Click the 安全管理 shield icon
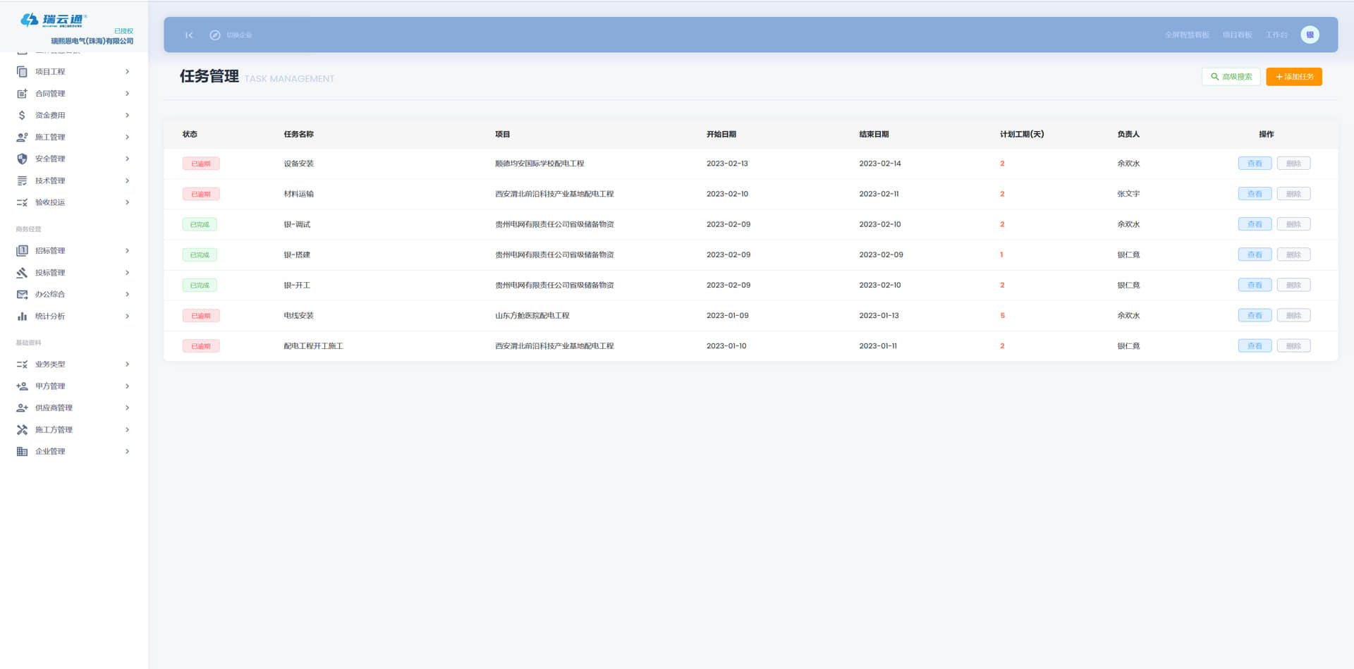The height and width of the screenshot is (669, 1354). pyautogui.click(x=22, y=159)
